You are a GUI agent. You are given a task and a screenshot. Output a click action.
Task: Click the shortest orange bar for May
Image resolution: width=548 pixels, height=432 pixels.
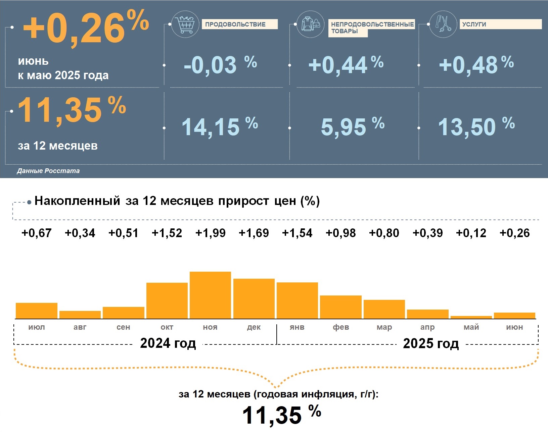pos(471,317)
